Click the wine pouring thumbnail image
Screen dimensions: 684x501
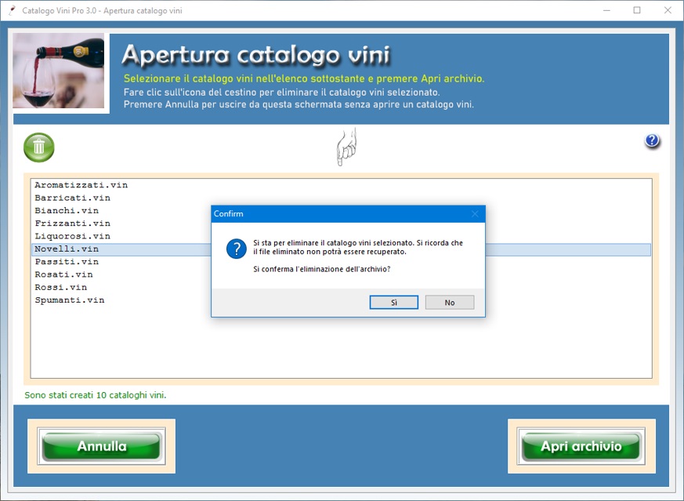point(59,71)
